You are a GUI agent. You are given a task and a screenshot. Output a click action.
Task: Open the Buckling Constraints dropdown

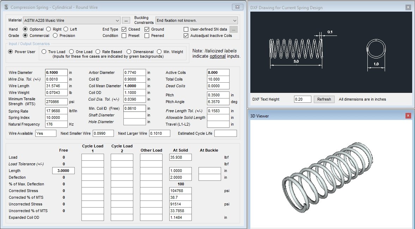(235, 20)
